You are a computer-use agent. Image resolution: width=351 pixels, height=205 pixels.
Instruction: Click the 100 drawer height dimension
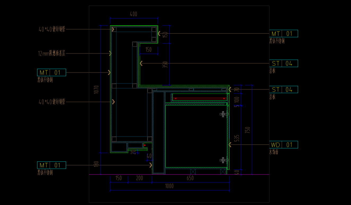237,100
